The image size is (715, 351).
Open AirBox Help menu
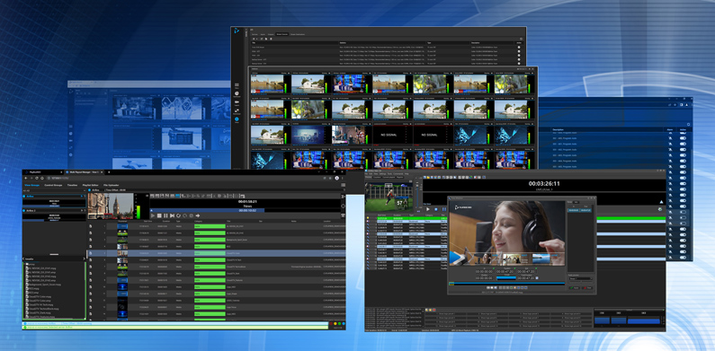tap(407, 174)
